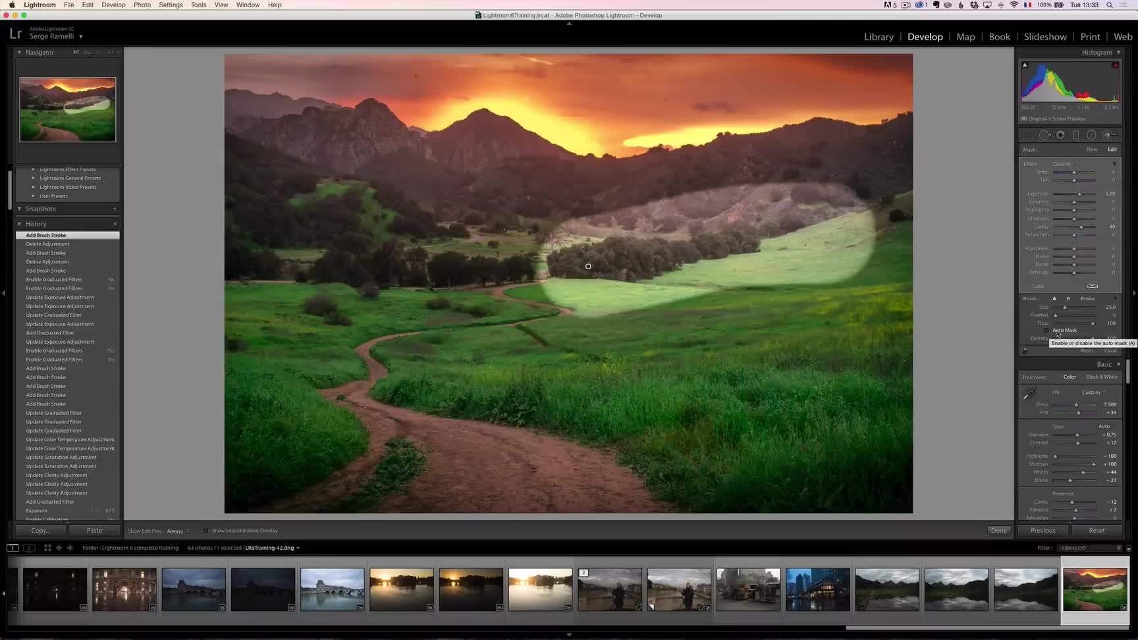
Task: Click the brush Exposure slider
Action: pyautogui.click(x=1073, y=194)
